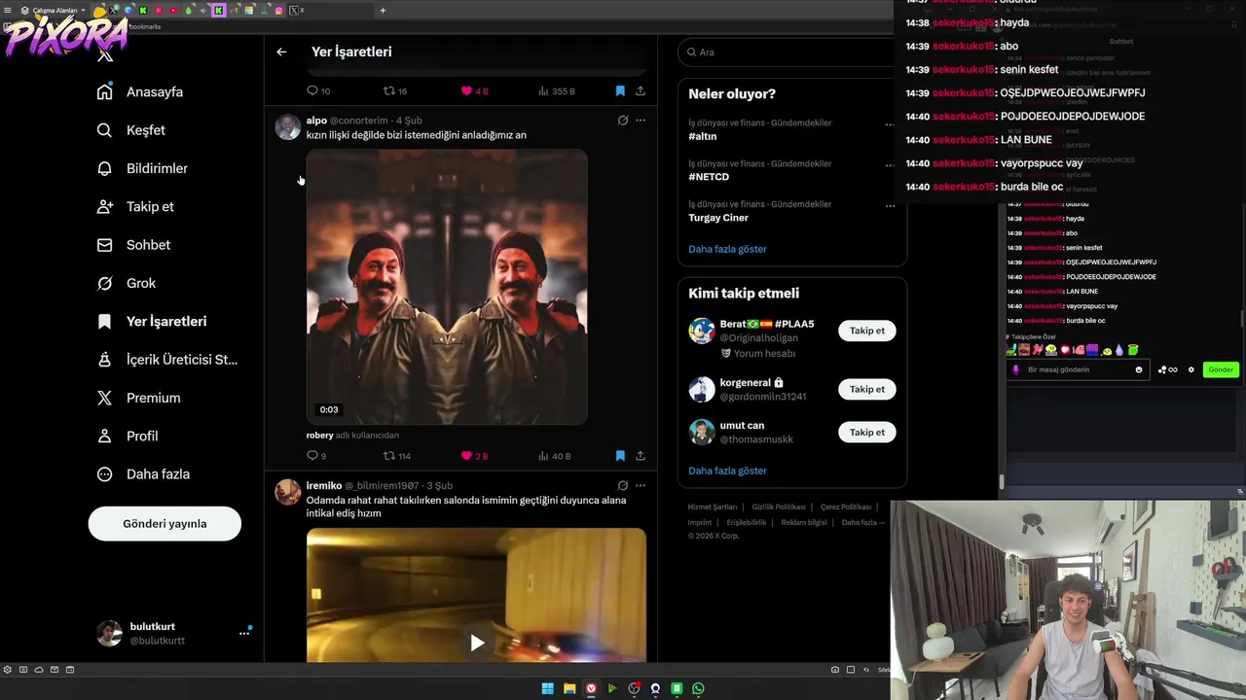Click the İçerik Üreticisi Stüdyosu icon
The width and height of the screenshot is (1246, 700).
(x=104, y=360)
